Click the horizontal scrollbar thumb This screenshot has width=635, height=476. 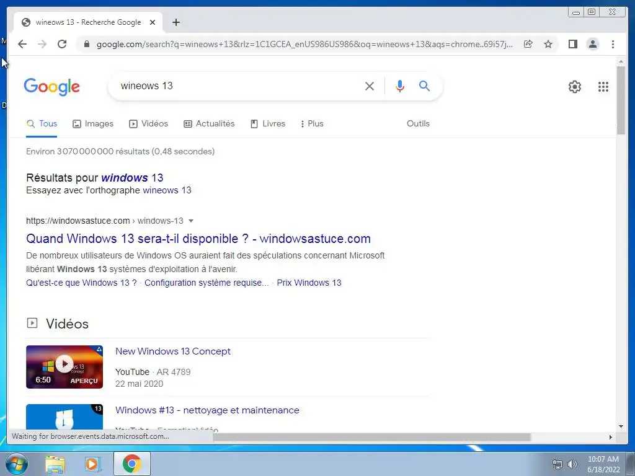[372, 437]
